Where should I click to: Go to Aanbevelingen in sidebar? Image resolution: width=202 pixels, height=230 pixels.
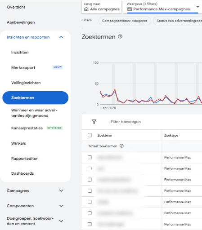[x=21, y=22]
